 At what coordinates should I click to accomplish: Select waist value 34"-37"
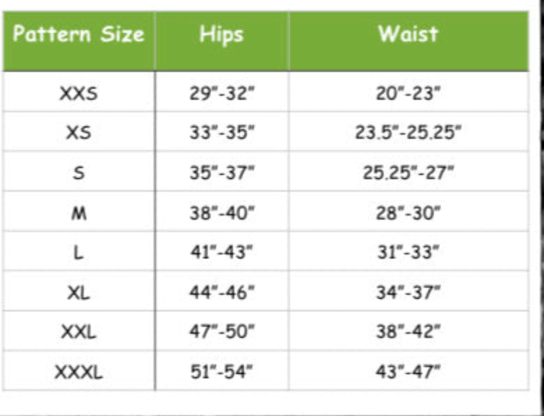click(408, 293)
